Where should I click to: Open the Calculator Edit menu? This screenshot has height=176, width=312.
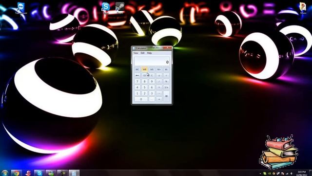tap(142, 53)
